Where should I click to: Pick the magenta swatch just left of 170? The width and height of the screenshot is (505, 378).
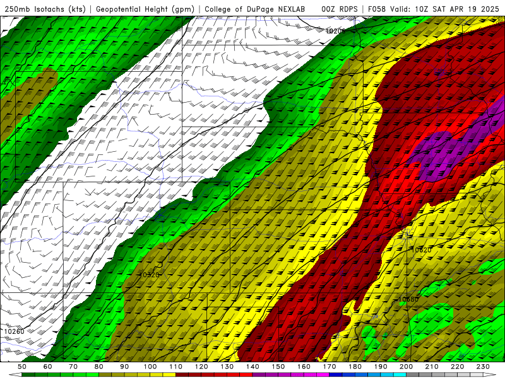323,375
